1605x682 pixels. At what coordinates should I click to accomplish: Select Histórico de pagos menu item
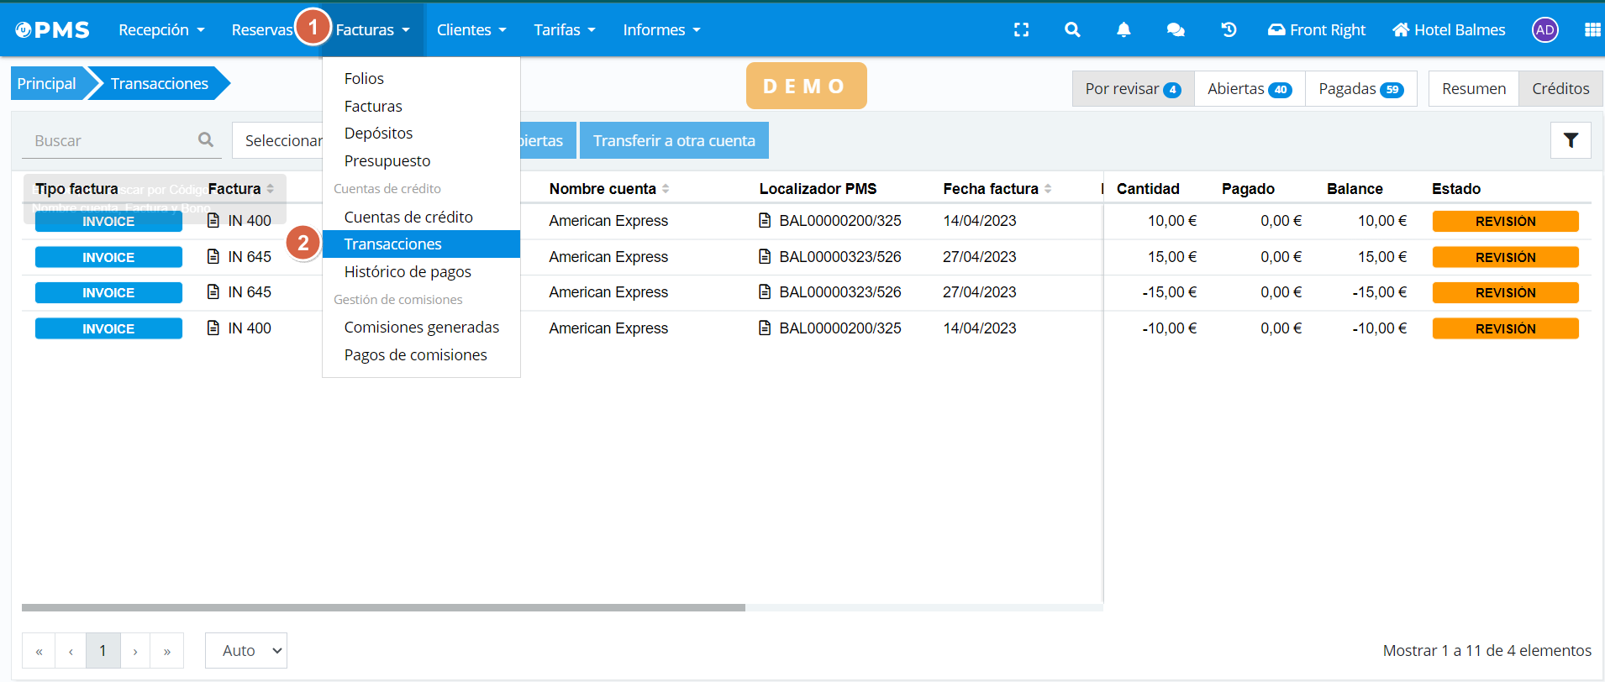(408, 272)
